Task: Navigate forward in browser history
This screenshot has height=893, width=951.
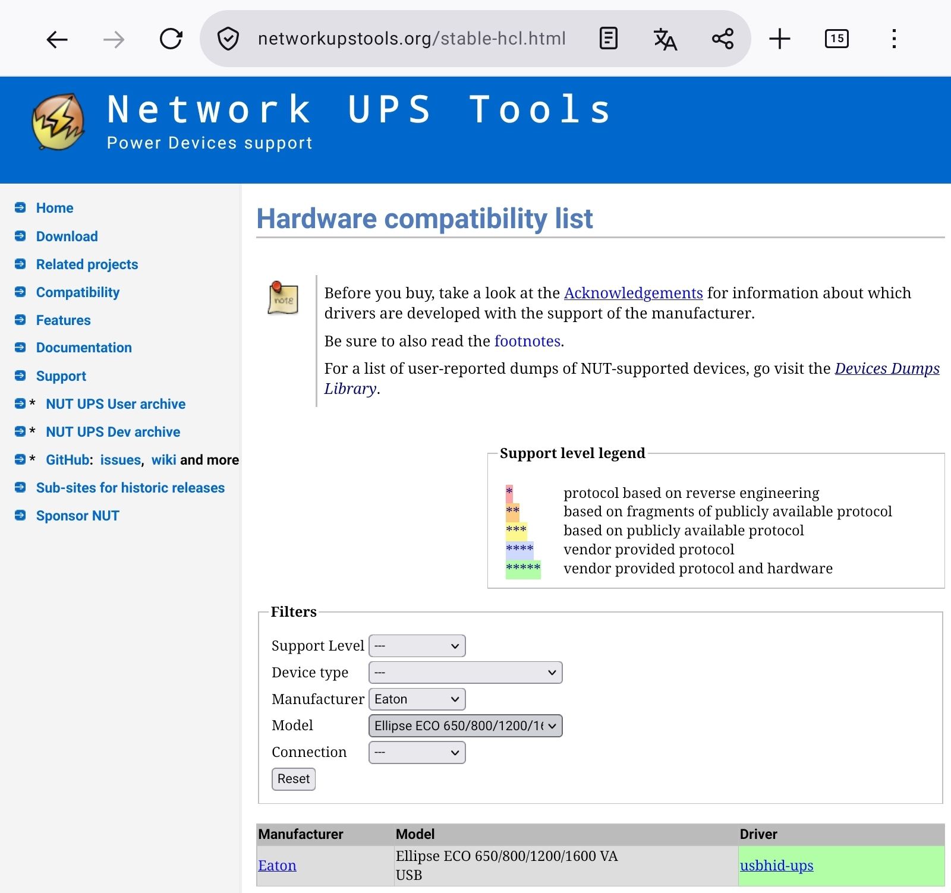Action: click(x=113, y=39)
